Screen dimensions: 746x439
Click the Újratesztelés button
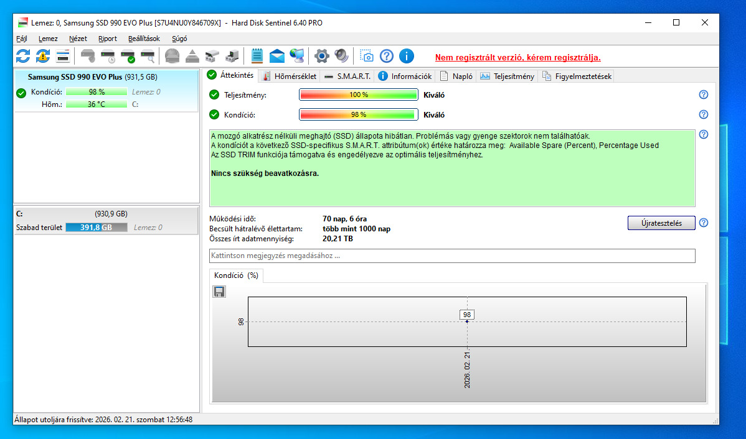[x=661, y=223]
